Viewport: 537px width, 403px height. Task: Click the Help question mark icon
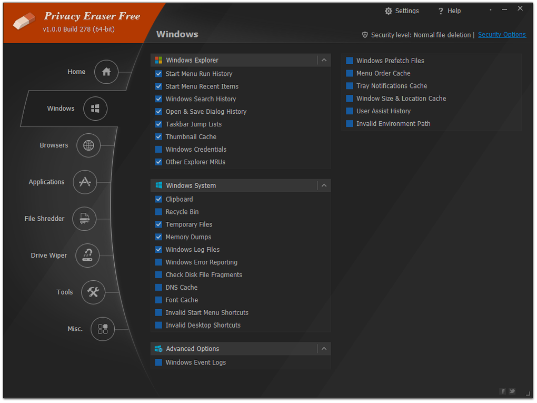click(x=441, y=11)
